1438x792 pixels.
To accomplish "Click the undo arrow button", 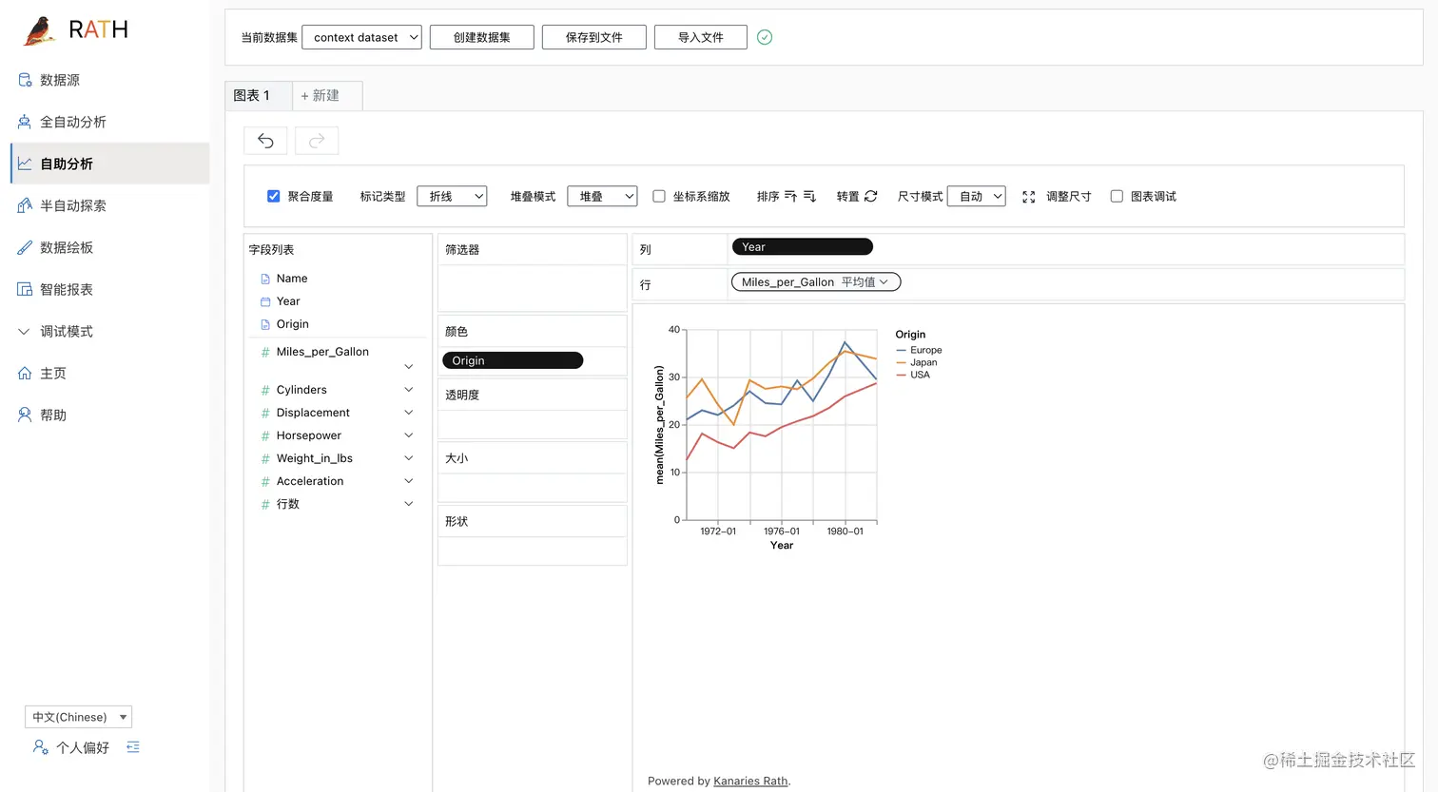I will point(265,141).
